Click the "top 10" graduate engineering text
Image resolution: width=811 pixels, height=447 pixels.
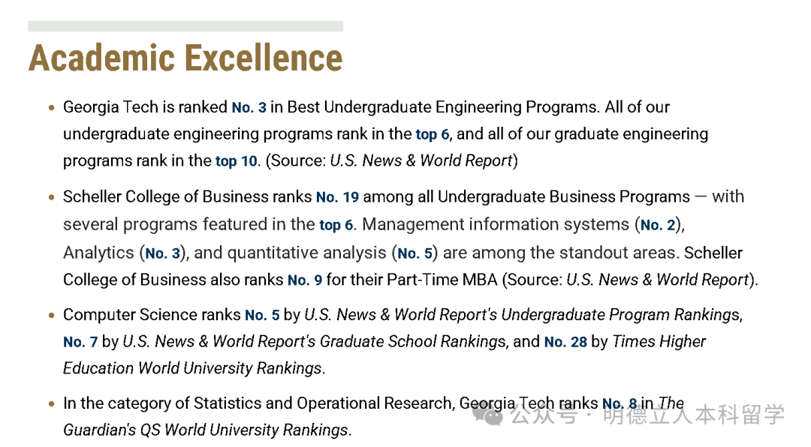237,161
